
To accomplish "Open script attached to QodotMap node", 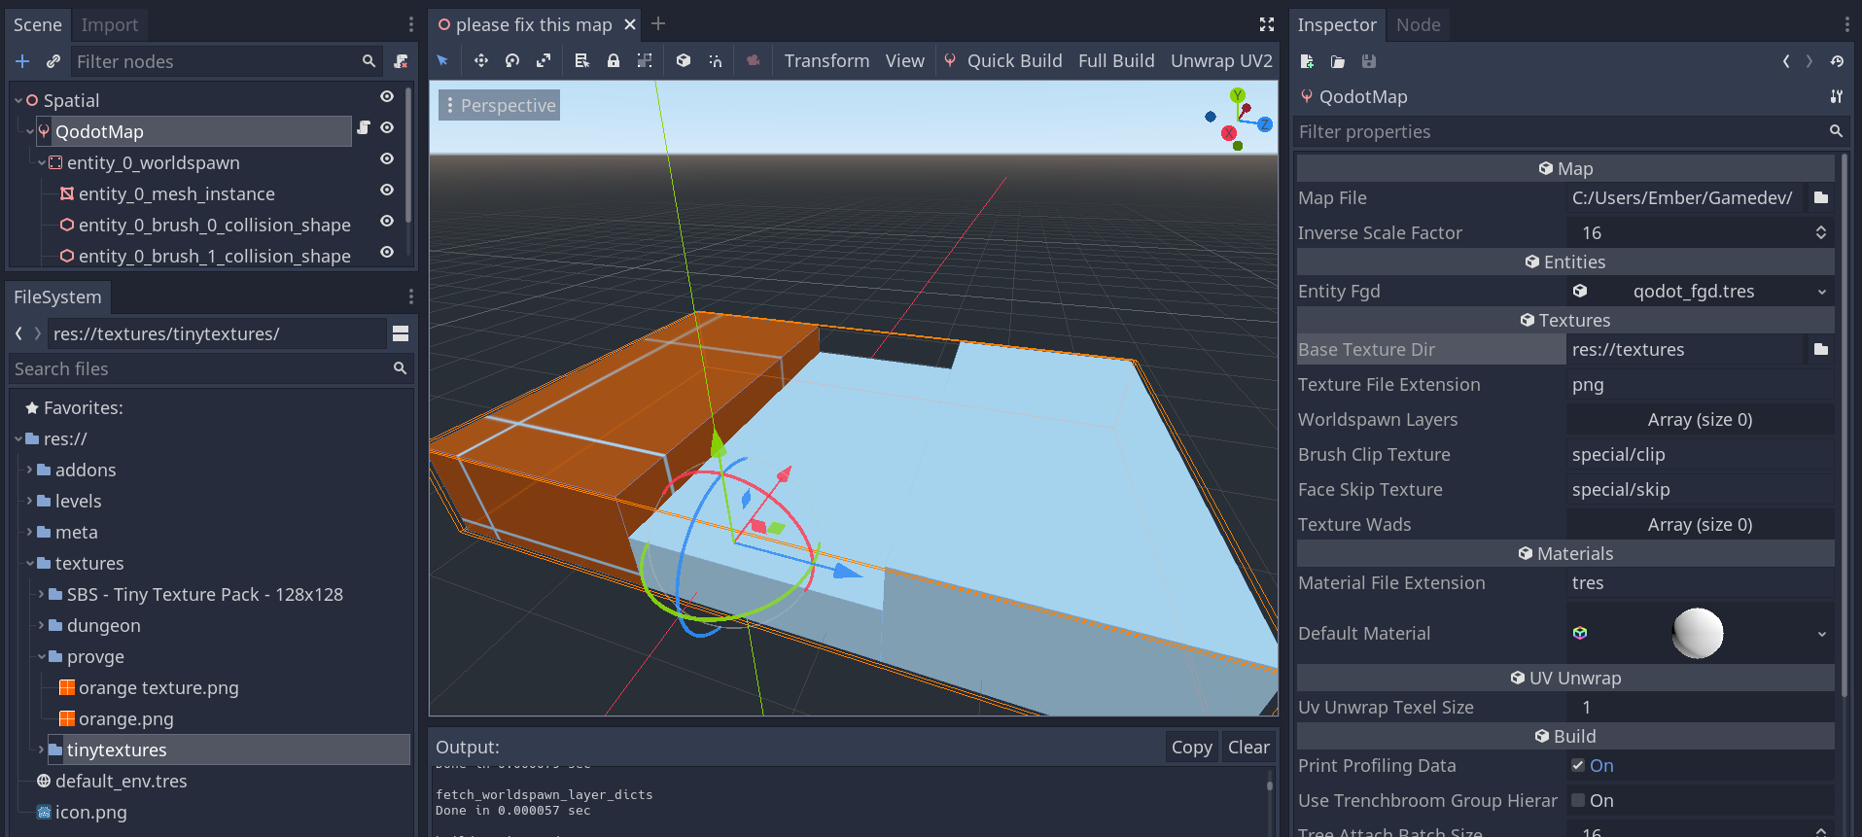I will pyautogui.click(x=364, y=127).
